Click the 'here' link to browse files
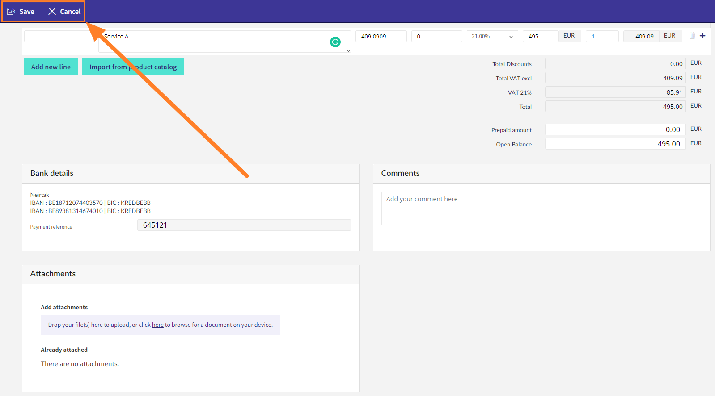 [x=158, y=325]
